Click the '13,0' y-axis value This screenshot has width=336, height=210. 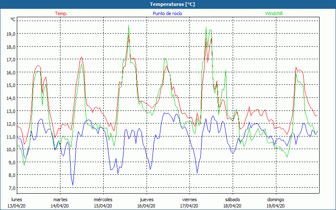[10, 111]
